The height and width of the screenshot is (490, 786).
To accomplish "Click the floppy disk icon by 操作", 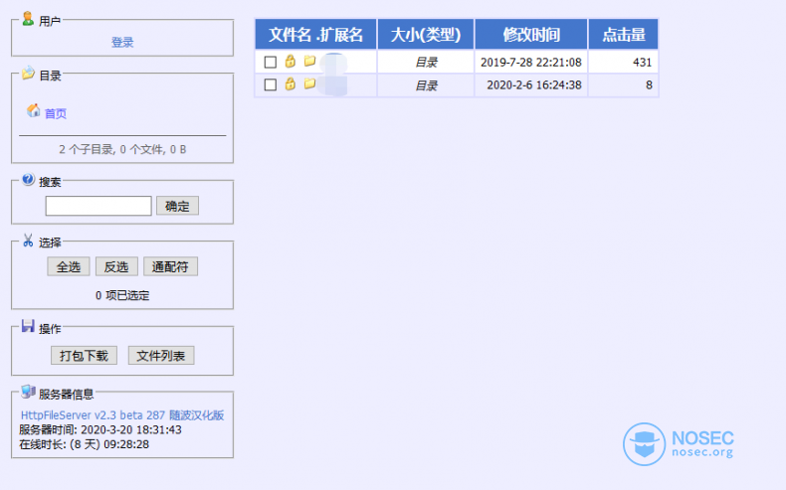I will (x=28, y=326).
